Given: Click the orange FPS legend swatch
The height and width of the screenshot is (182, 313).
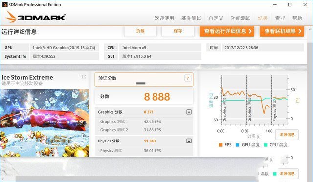Looking at the screenshot, I should pyautogui.click(x=221, y=145).
